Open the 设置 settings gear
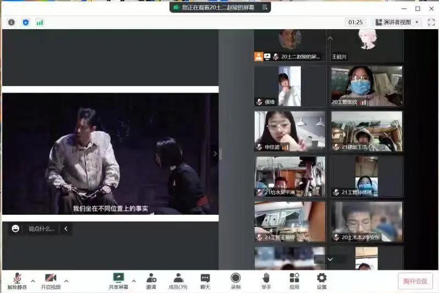Viewport: 439px width, 293px height. pyautogui.click(x=322, y=281)
